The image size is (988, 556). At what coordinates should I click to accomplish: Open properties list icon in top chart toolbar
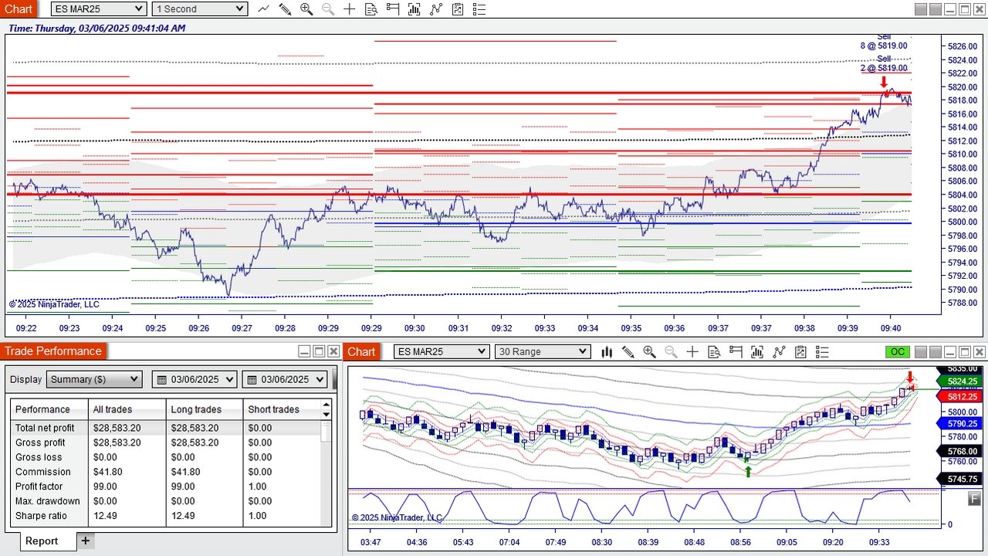tap(479, 9)
